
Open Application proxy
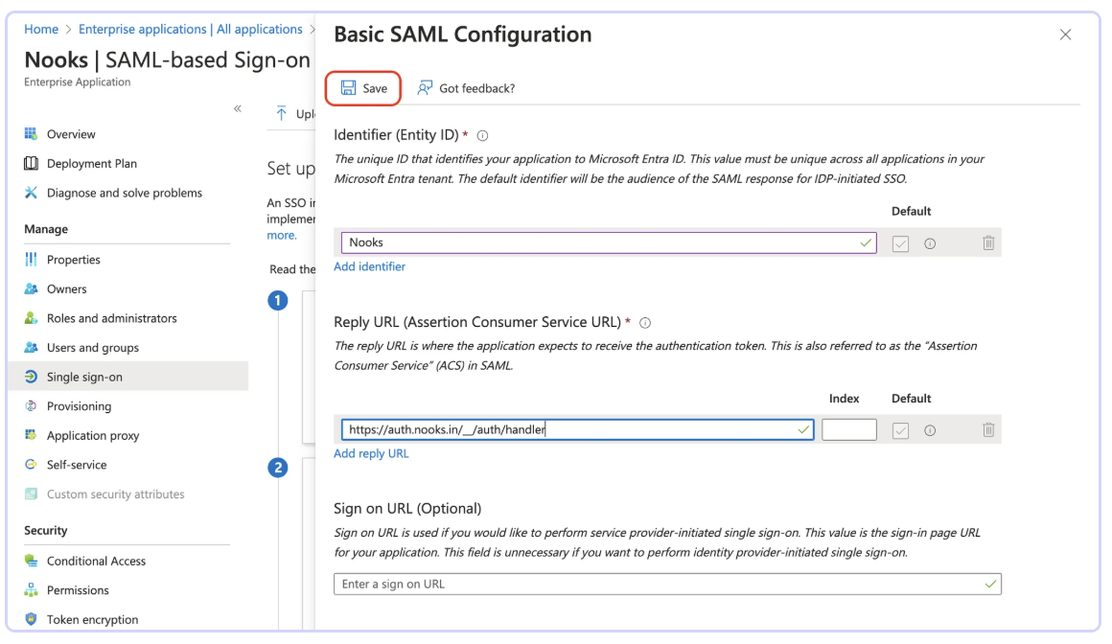pyautogui.click(x=93, y=436)
